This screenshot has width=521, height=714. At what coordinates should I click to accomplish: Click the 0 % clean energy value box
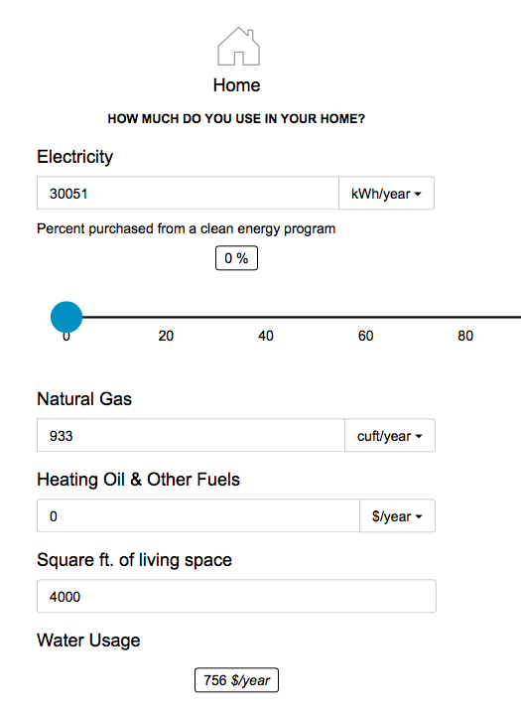[236, 258]
